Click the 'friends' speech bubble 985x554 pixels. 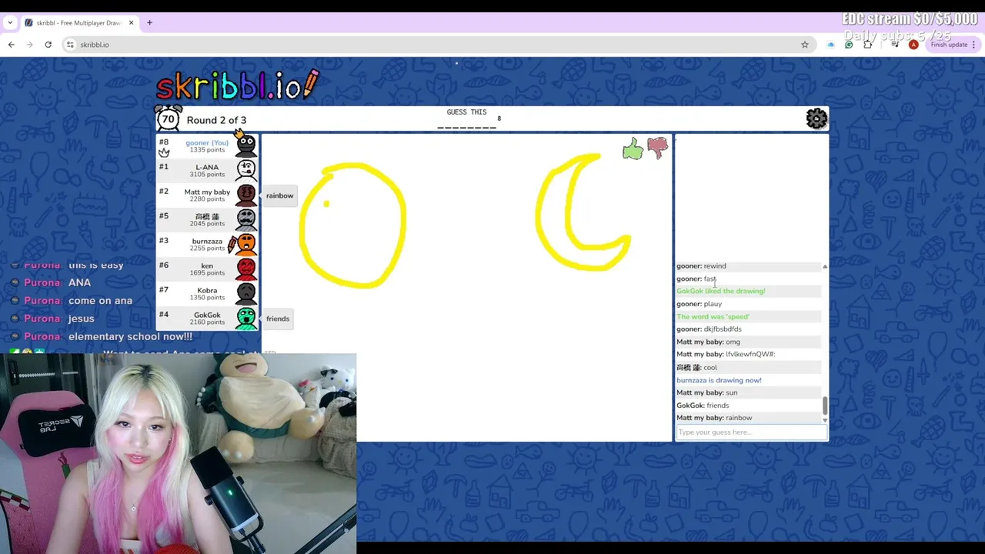(278, 319)
